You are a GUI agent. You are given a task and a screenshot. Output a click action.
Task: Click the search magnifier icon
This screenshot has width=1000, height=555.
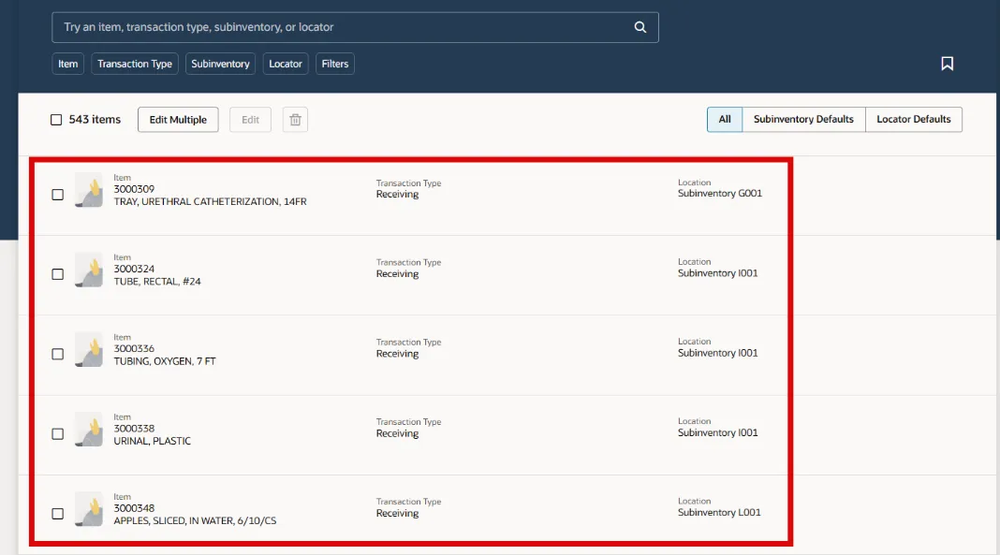pos(640,27)
